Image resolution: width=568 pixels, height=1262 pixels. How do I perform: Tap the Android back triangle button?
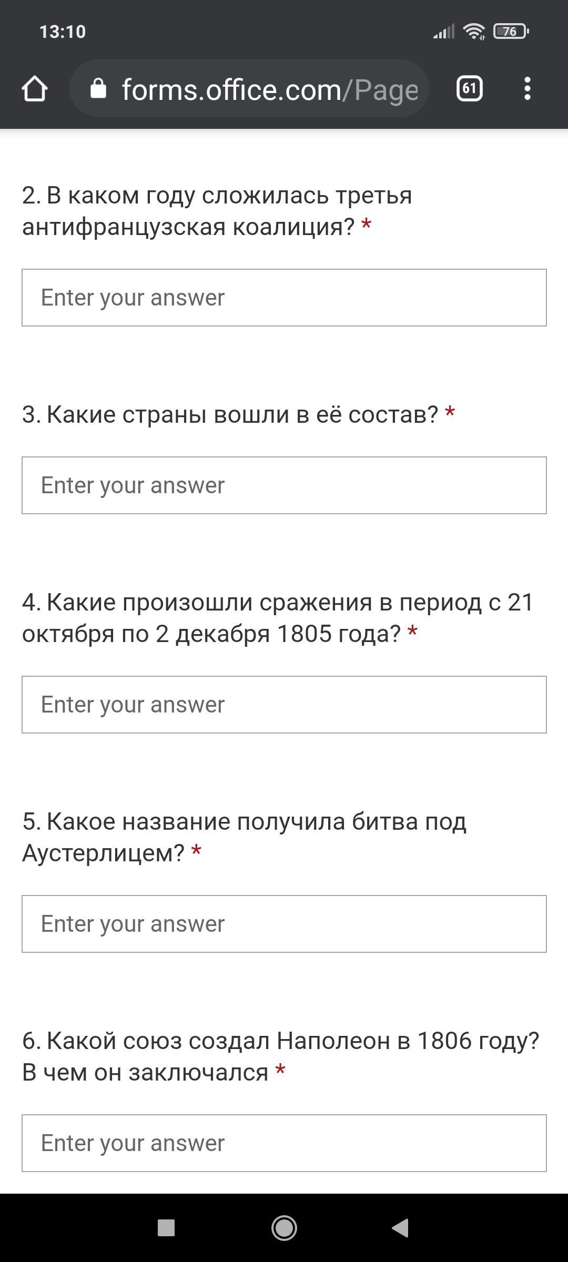click(x=401, y=1228)
